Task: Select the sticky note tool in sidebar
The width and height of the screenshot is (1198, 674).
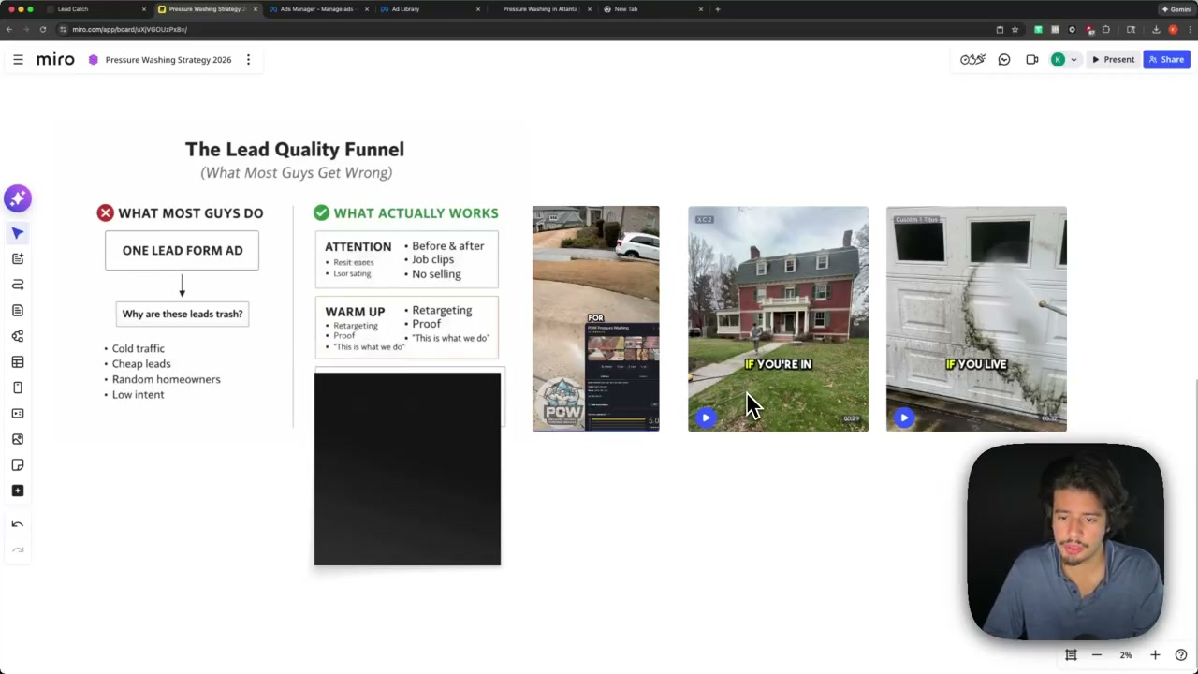Action: pyautogui.click(x=18, y=464)
